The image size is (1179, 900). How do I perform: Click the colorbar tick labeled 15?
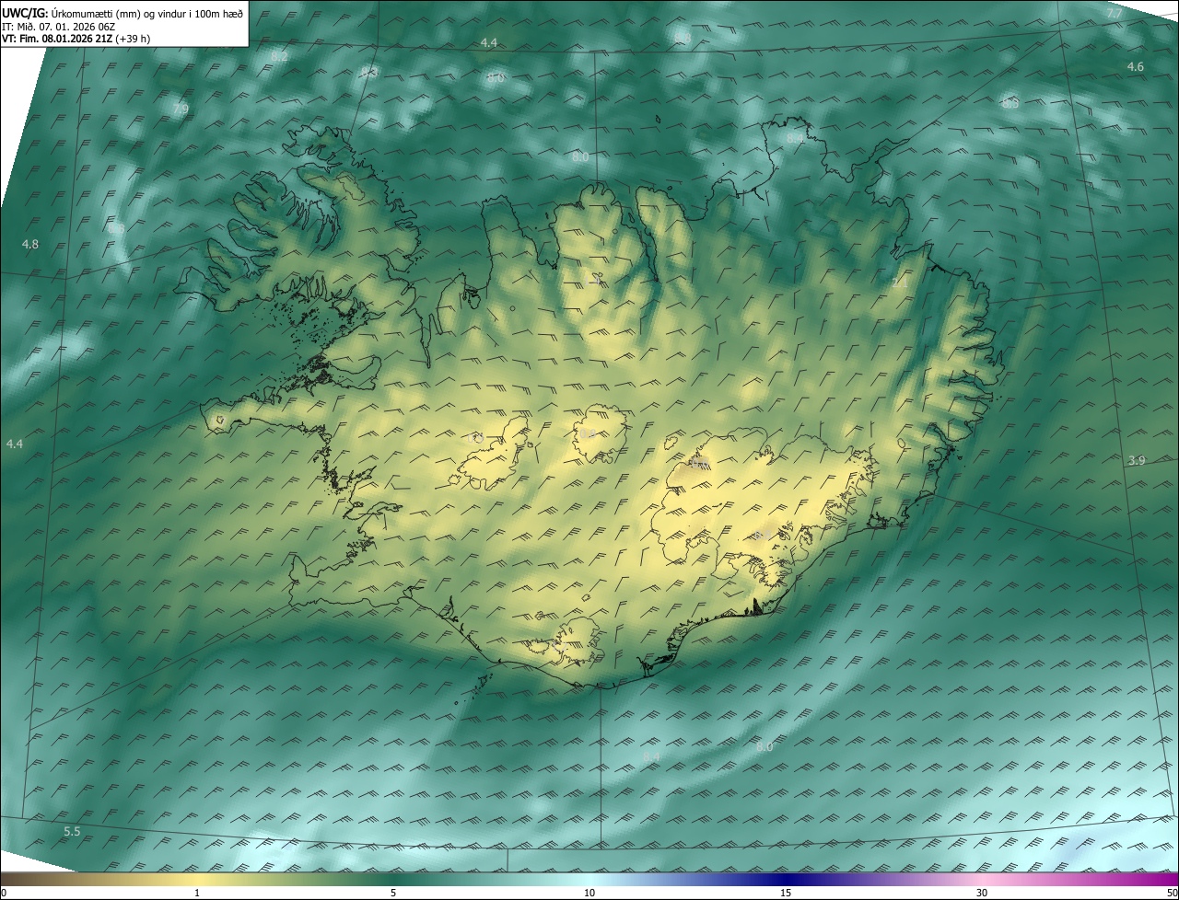[786, 893]
